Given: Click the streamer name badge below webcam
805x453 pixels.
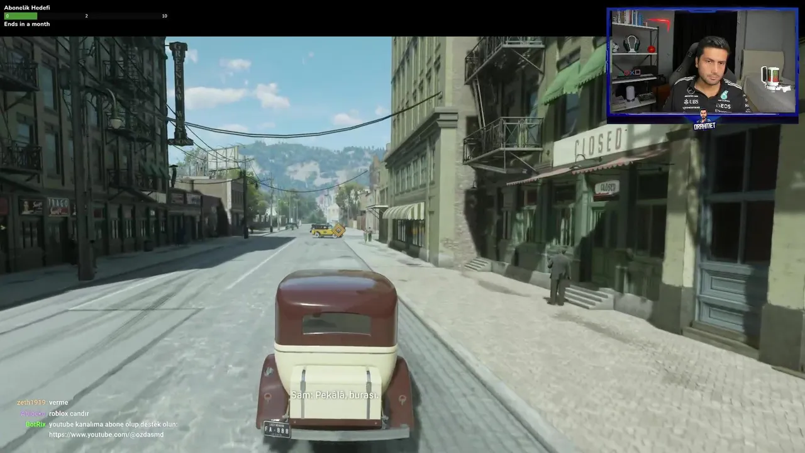Looking at the screenshot, I should 704,125.
